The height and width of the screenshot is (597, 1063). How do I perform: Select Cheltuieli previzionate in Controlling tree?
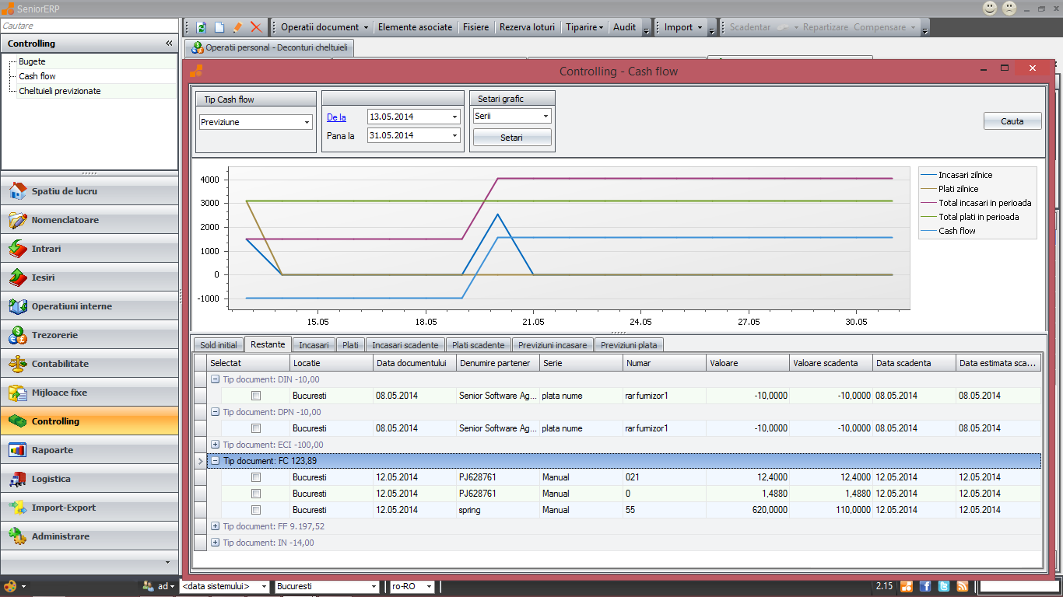coord(60,91)
